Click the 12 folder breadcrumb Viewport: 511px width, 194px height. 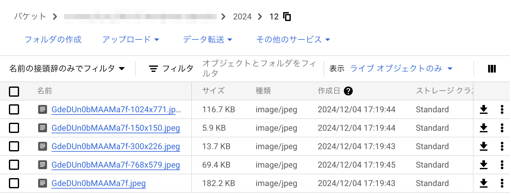[274, 17]
